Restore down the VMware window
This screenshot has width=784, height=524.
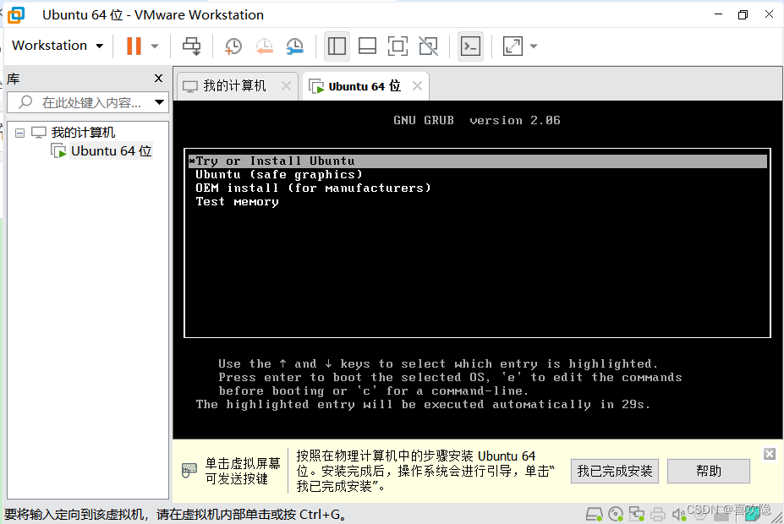click(743, 14)
